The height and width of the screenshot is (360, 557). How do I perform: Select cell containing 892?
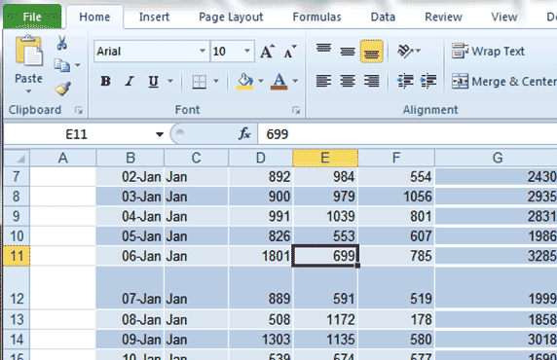point(260,176)
